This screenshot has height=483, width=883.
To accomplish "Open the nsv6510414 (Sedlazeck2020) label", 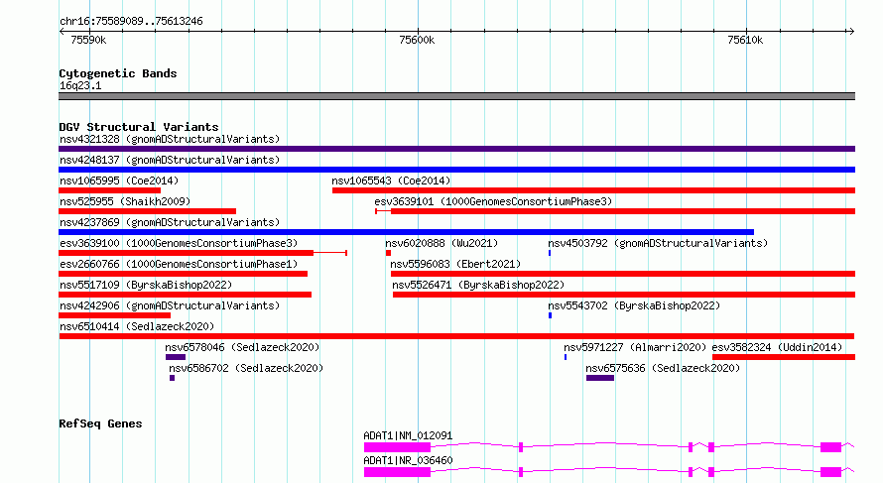I will [x=137, y=326].
